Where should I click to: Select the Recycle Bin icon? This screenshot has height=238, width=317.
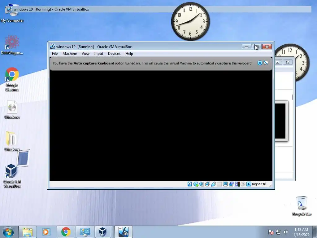click(x=302, y=206)
